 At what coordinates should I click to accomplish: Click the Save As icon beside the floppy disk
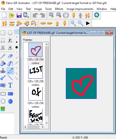click(x=26, y=15)
